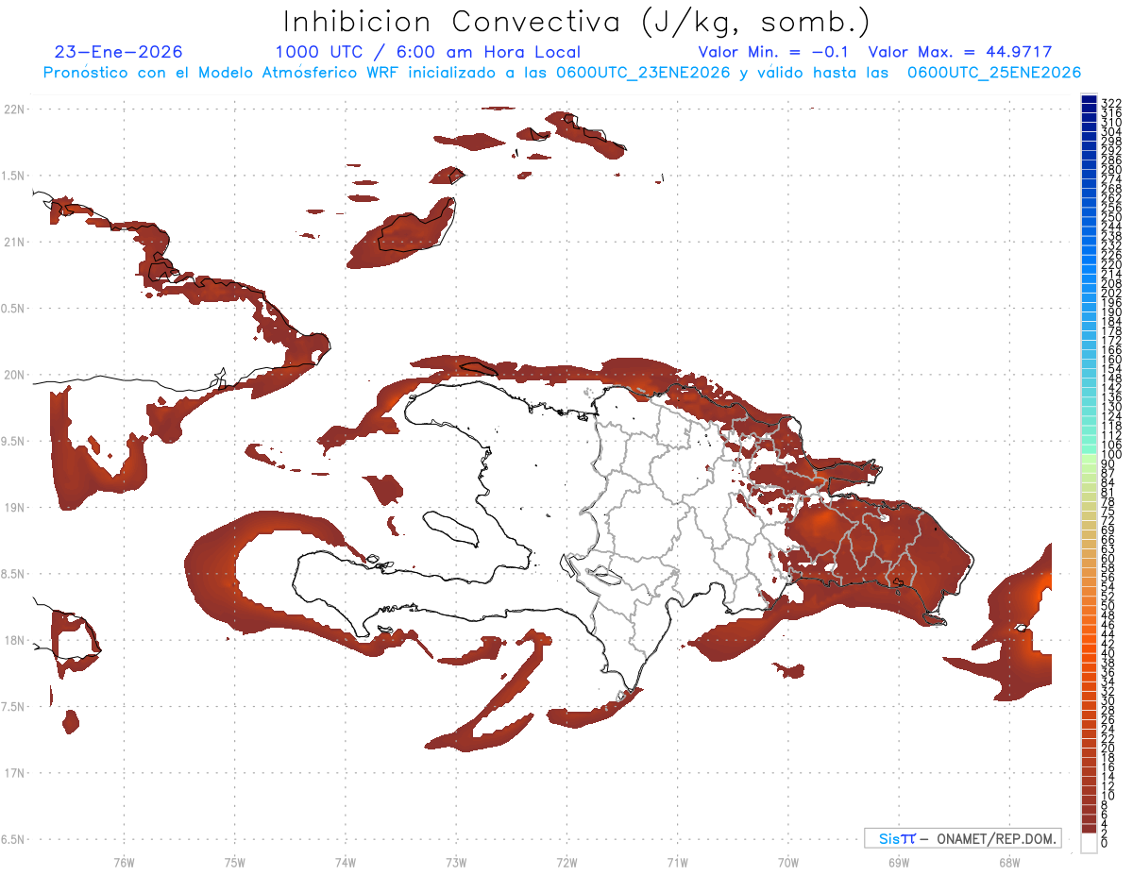Click the 'Inhibicion Convectiva (J/kg, somb.)' title

pyautogui.click(x=577, y=22)
